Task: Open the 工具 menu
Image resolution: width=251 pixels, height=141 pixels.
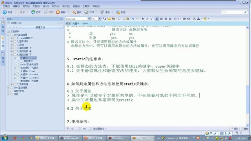Action: 86,6
